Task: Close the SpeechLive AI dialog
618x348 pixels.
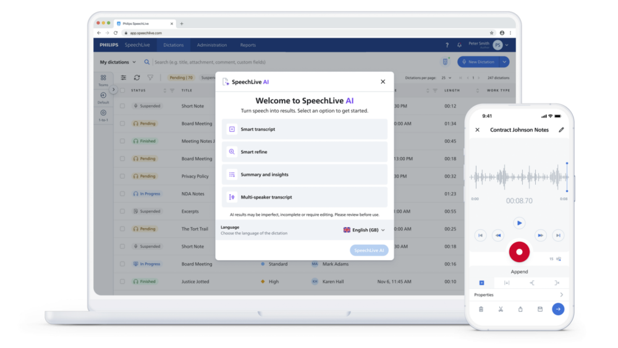Action: coord(383,82)
